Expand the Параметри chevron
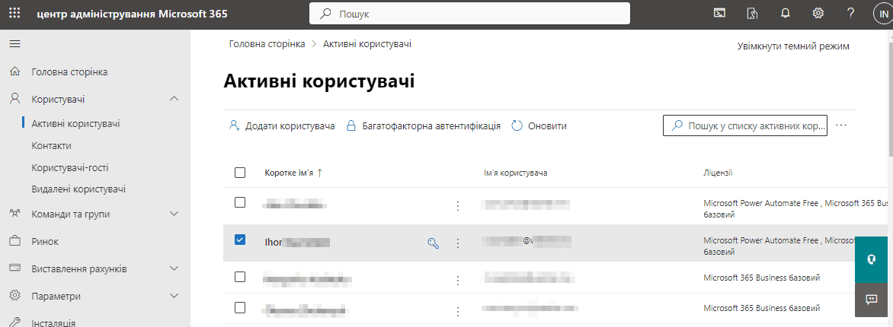 (x=174, y=296)
